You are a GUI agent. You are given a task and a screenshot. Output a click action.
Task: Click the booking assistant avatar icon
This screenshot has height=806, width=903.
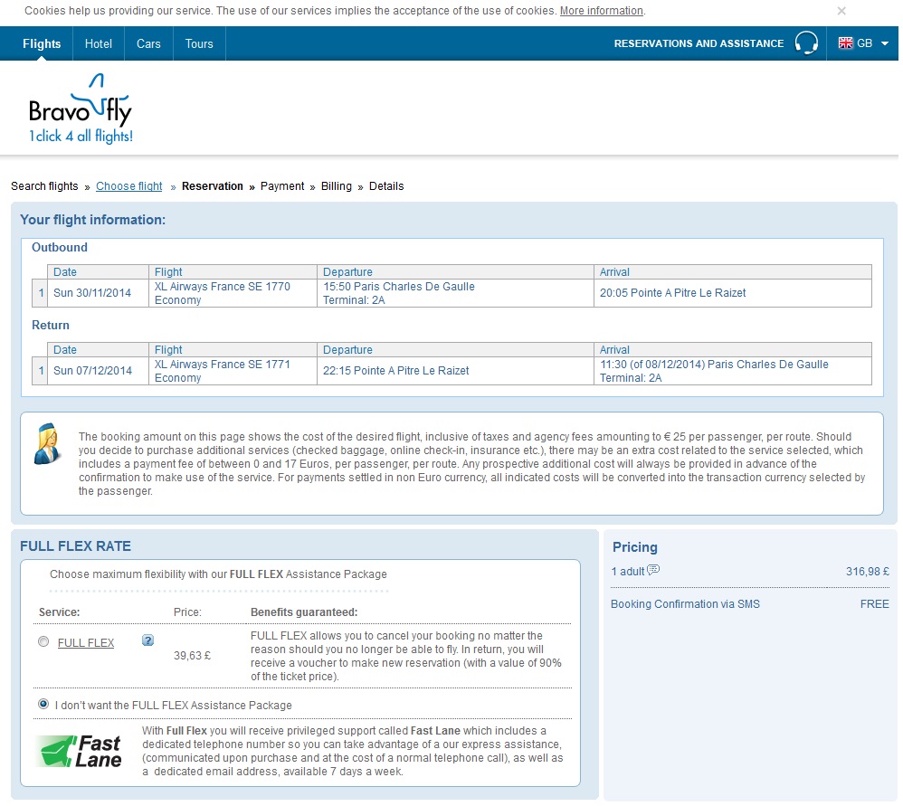coord(47,443)
